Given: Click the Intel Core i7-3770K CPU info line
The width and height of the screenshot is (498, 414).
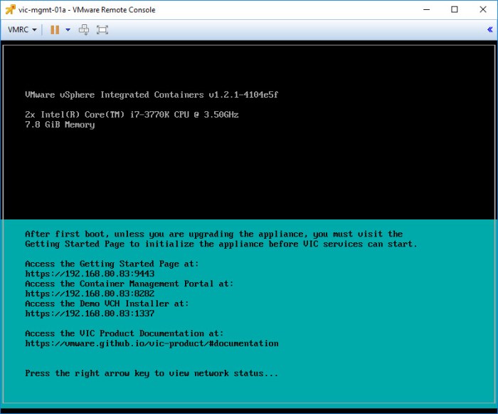Looking at the screenshot, I should 132,115.
